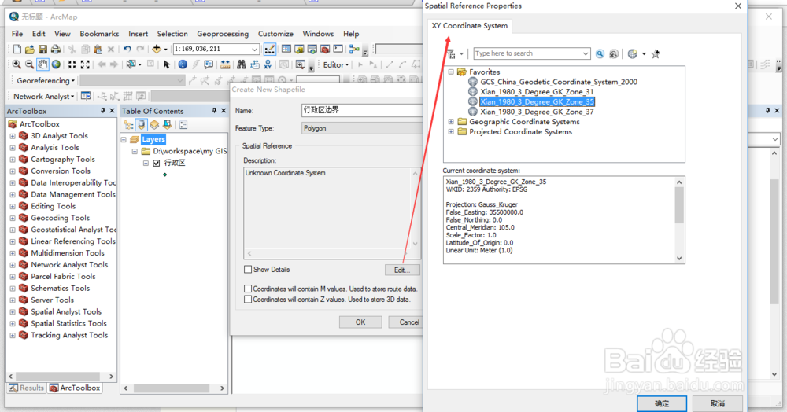Select the Measure ruler tool
The width and height of the screenshot is (787, 412).
click(225, 64)
